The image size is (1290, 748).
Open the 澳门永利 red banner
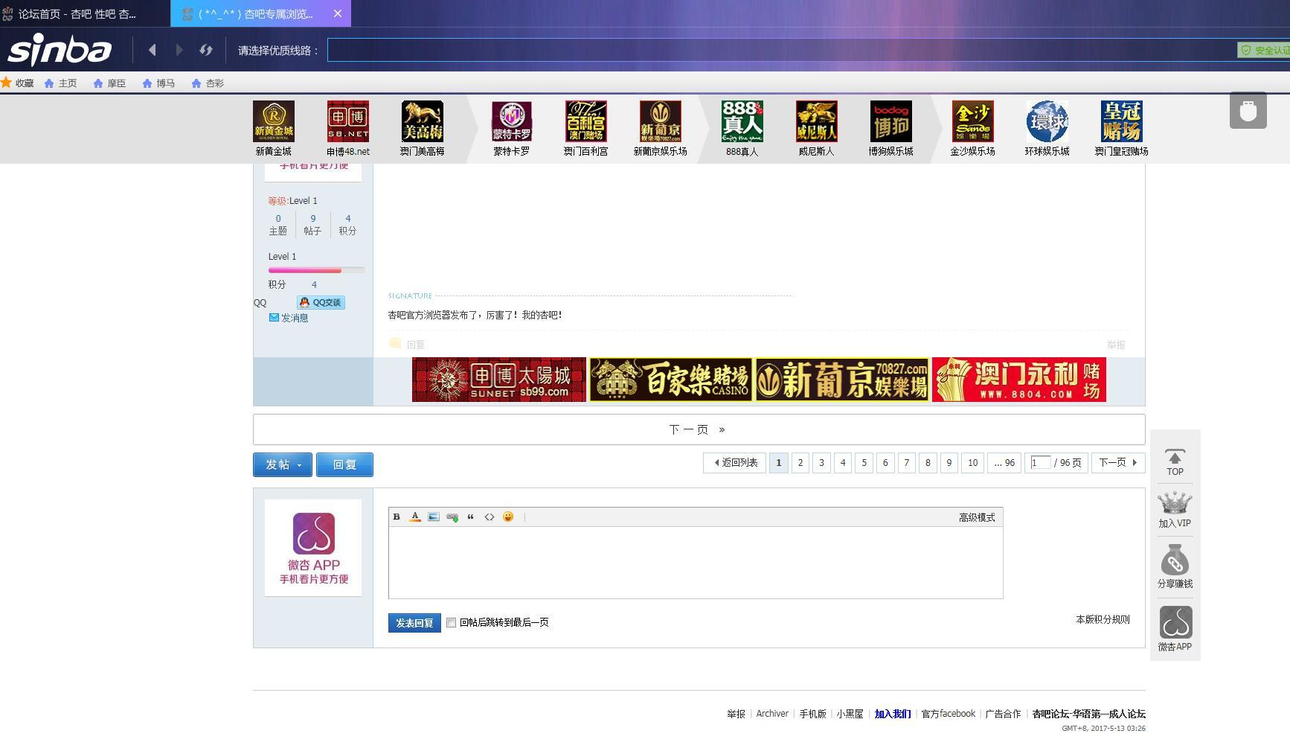coord(1019,380)
